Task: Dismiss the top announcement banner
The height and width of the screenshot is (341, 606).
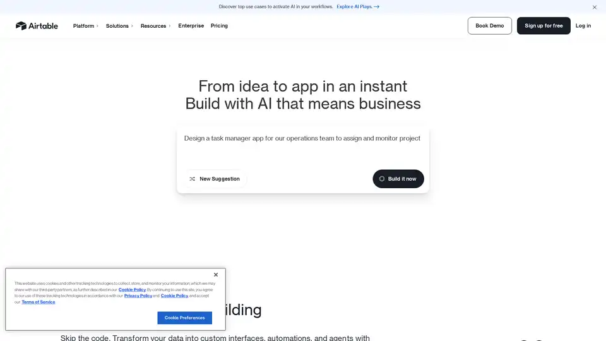Action: tap(595, 7)
